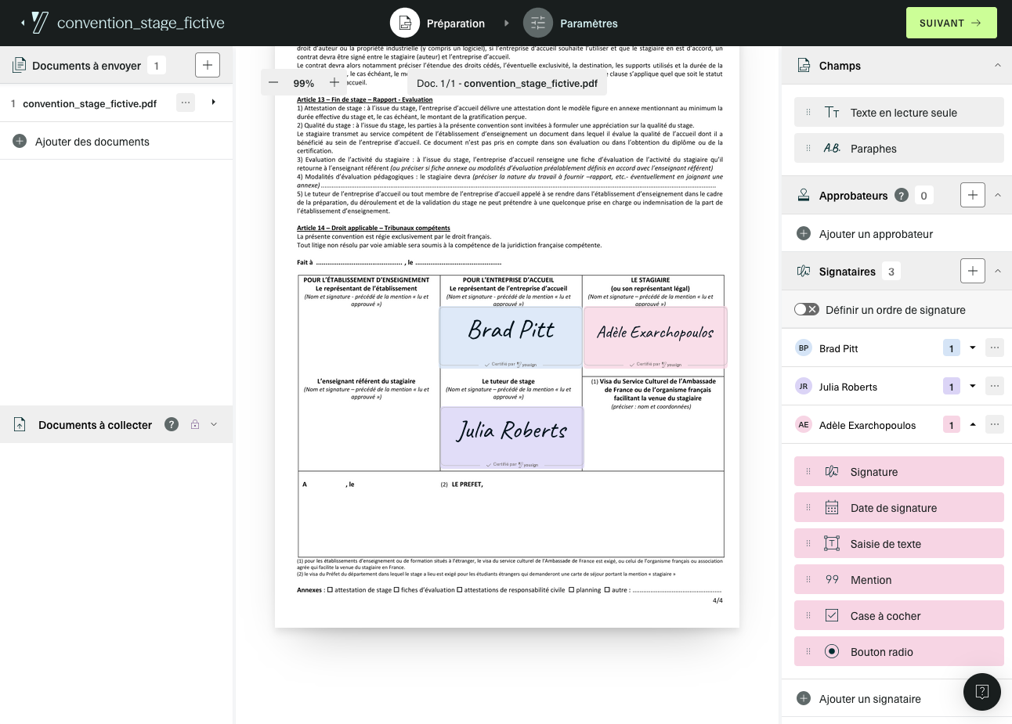Click the Mention quotation marks icon
The height and width of the screenshot is (724, 1012).
(x=832, y=579)
